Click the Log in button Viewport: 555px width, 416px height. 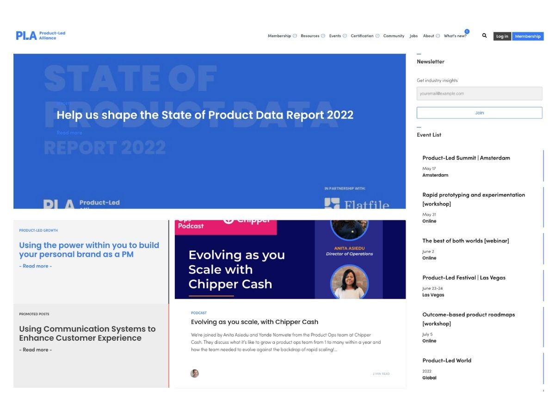point(502,37)
